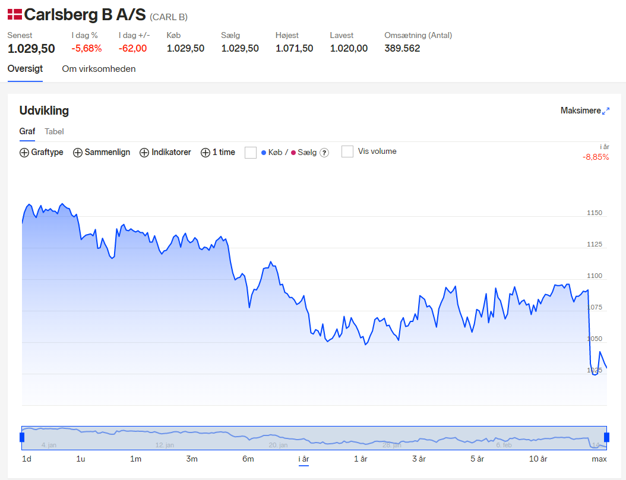Select the max time range
This screenshot has width=626, height=480.
pos(599,459)
